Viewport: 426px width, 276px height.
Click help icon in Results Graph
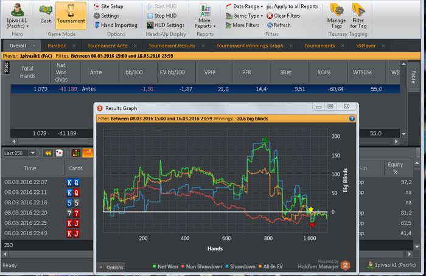pyautogui.click(x=352, y=119)
